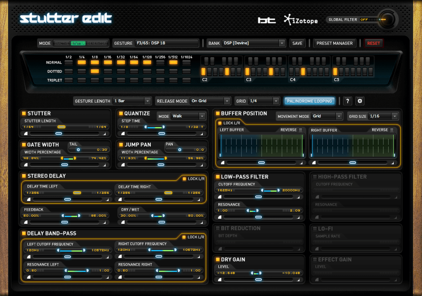Toggle Palindrome Looping

309,101
